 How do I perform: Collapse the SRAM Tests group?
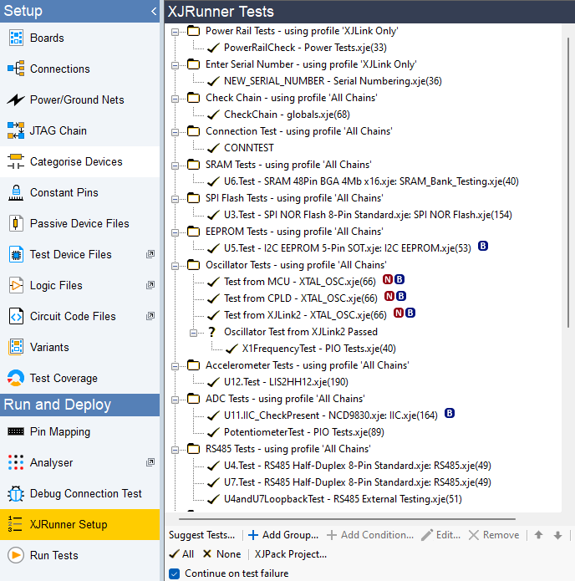pos(176,165)
